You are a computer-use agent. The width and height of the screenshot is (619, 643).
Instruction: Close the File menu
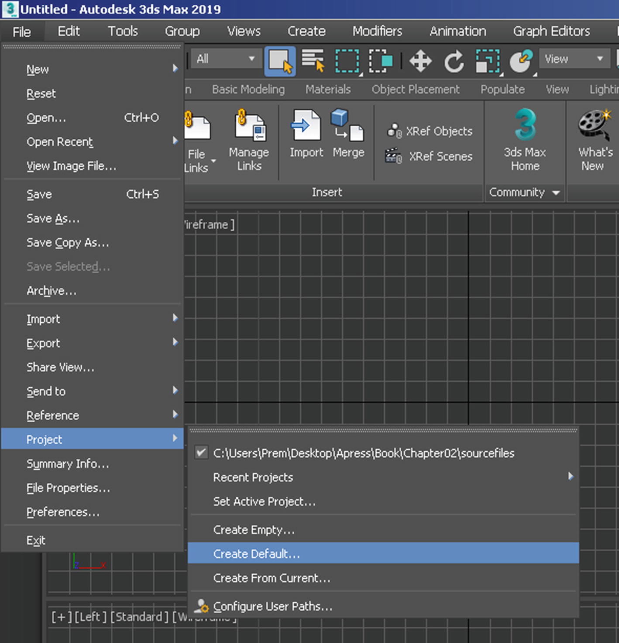[22, 32]
